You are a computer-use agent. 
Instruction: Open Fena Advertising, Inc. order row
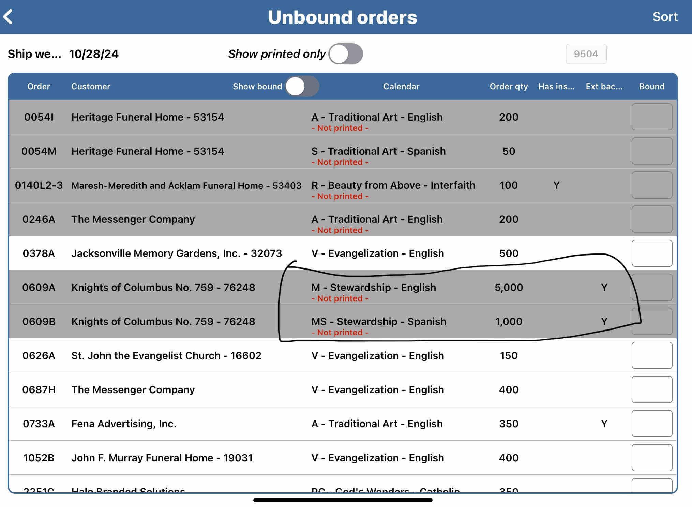click(124, 424)
